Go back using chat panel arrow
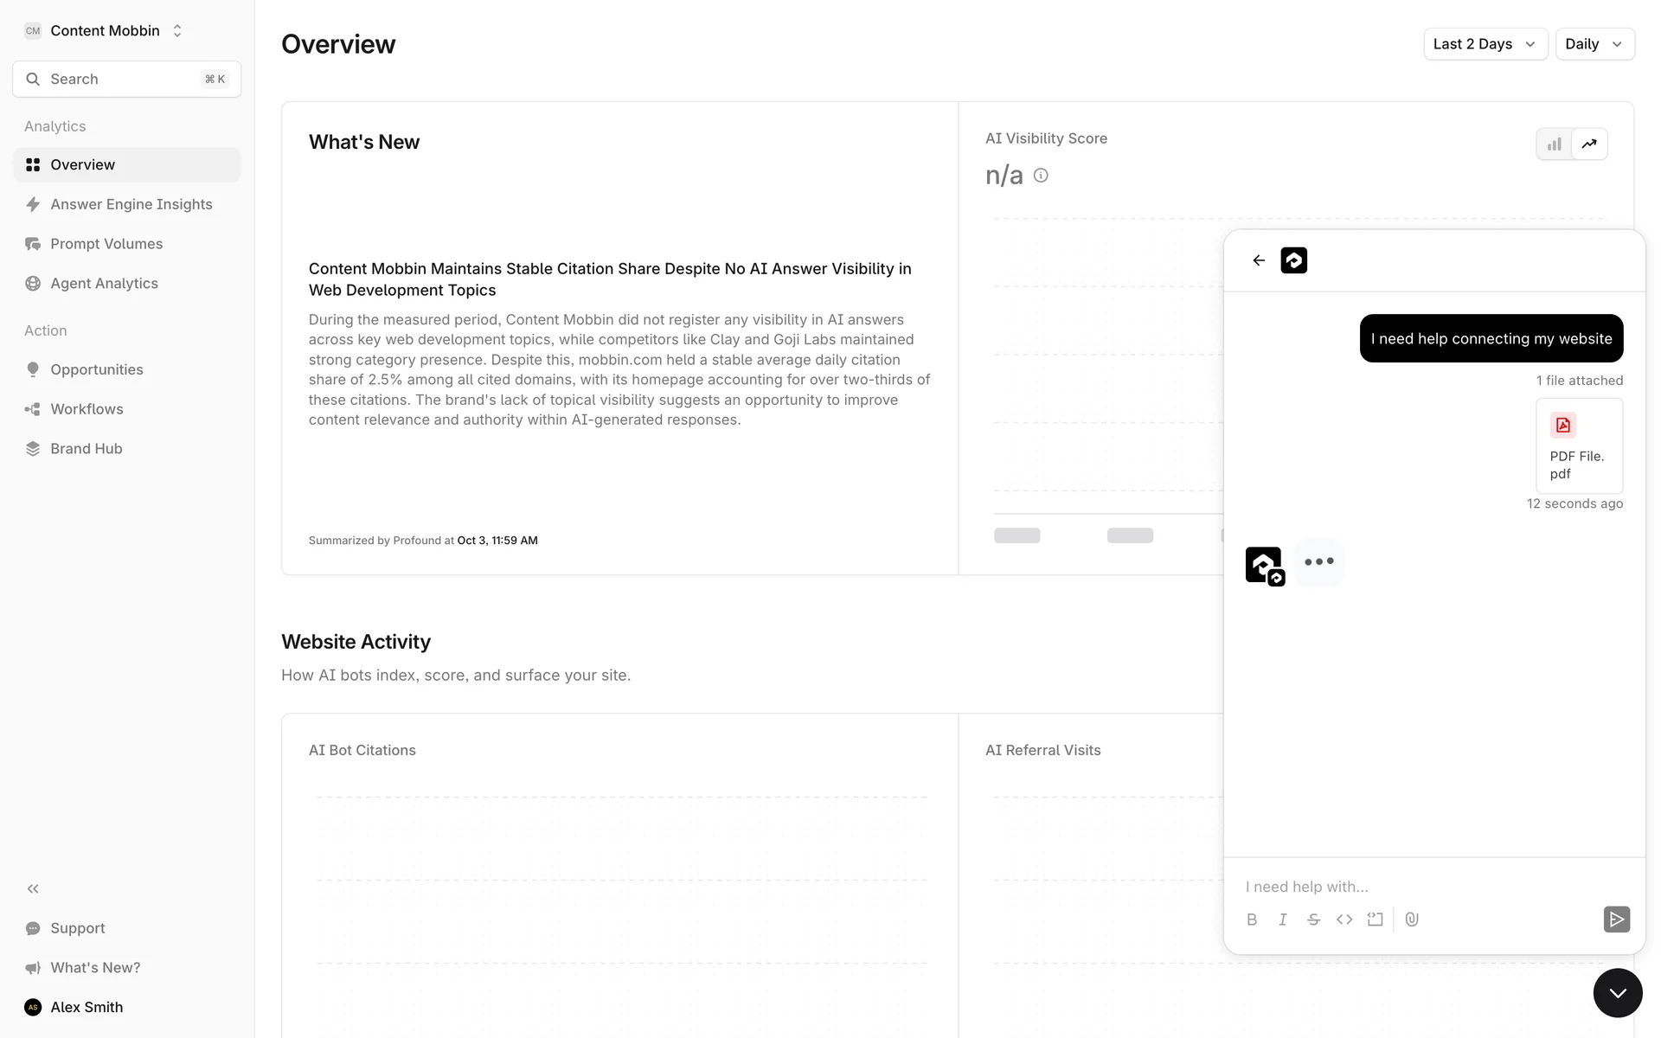The width and height of the screenshot is (1661, 1038). (1259, 260)
